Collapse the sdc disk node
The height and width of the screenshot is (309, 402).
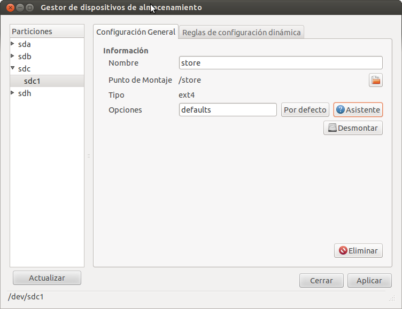click(x=13, y=68)
